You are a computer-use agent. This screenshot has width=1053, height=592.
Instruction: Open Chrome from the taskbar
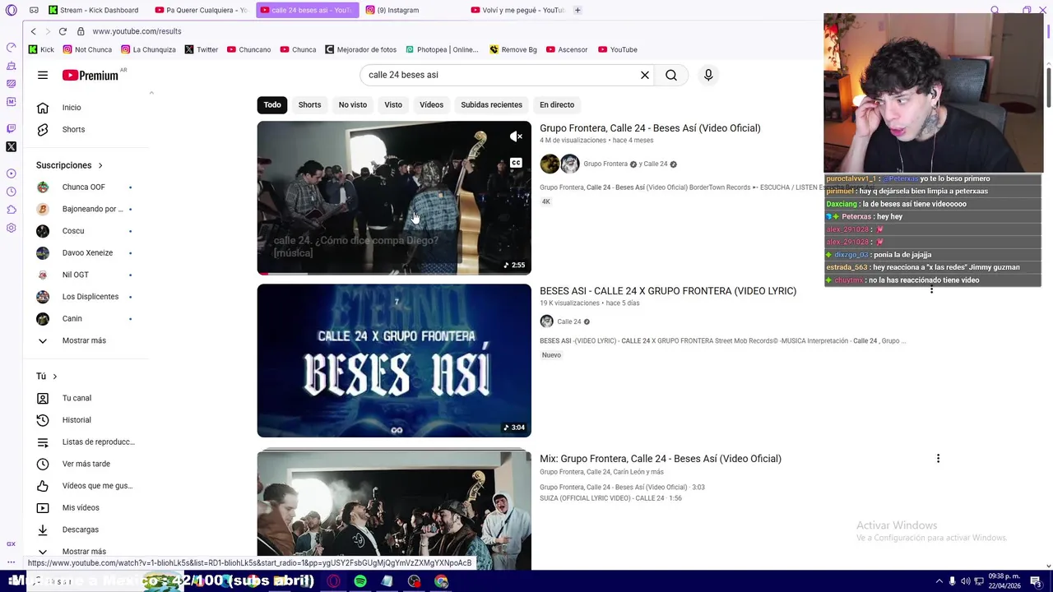pyautogui.click(x=442, y=581)
